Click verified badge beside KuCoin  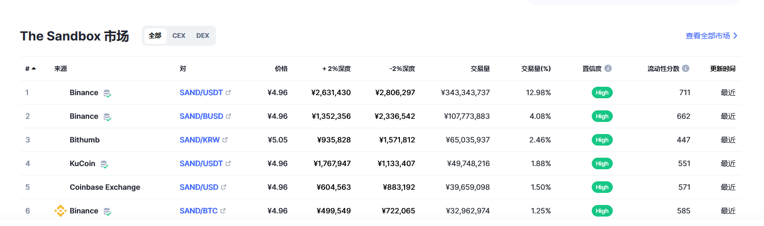(104, 164)
